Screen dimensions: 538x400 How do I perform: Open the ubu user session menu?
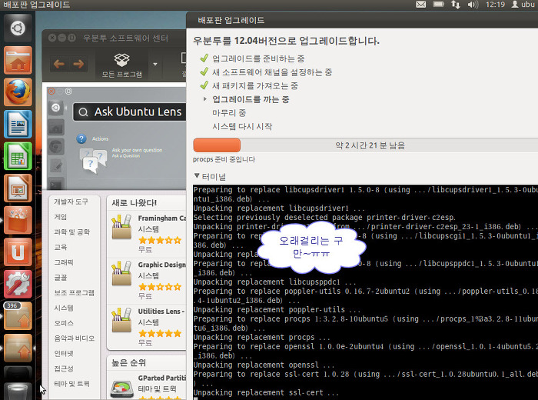[524, 5]
